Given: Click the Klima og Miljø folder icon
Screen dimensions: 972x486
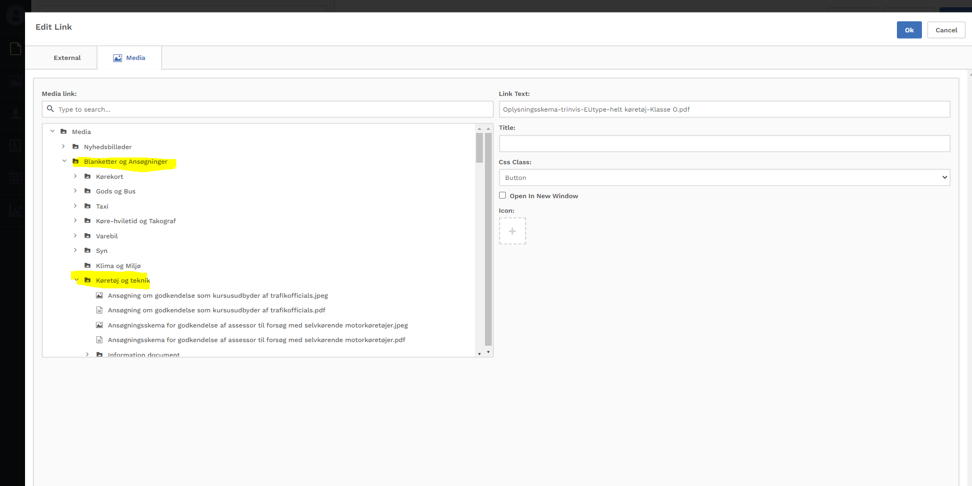Looking at the screenshot, I should 88,265.
